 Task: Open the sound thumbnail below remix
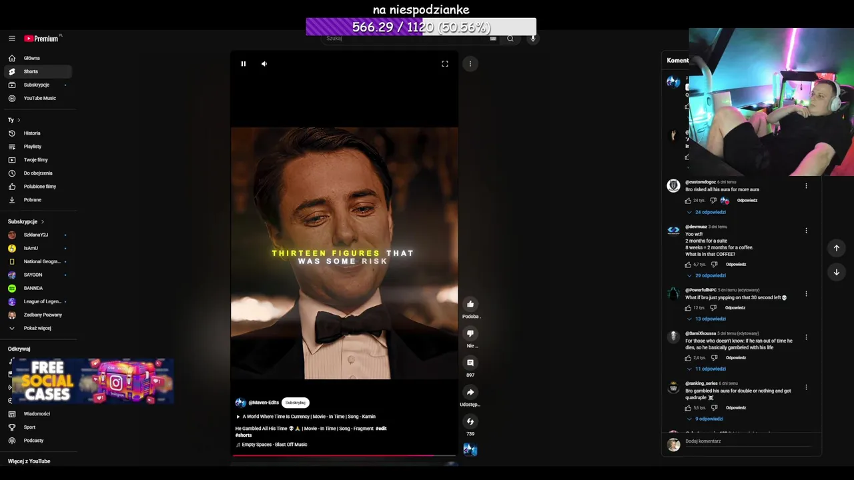pos(470,450)
